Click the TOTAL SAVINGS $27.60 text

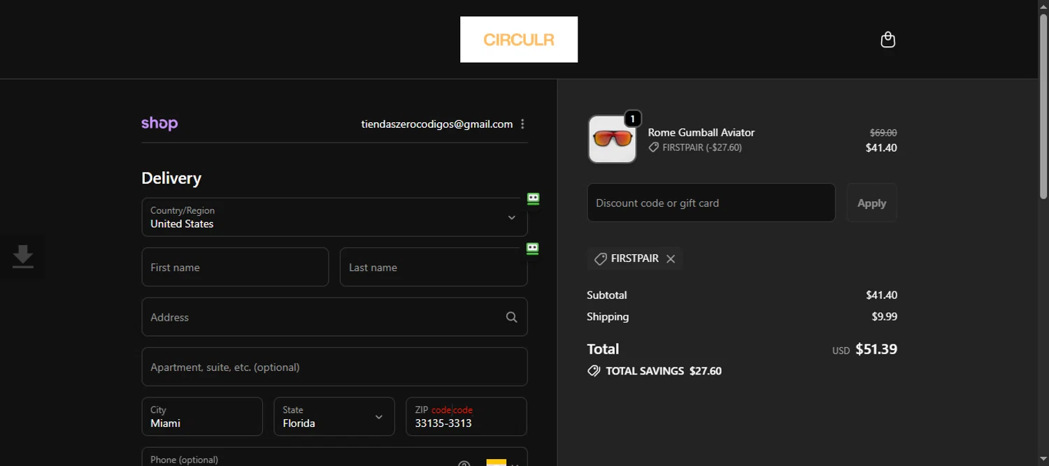tap(664, 371)
